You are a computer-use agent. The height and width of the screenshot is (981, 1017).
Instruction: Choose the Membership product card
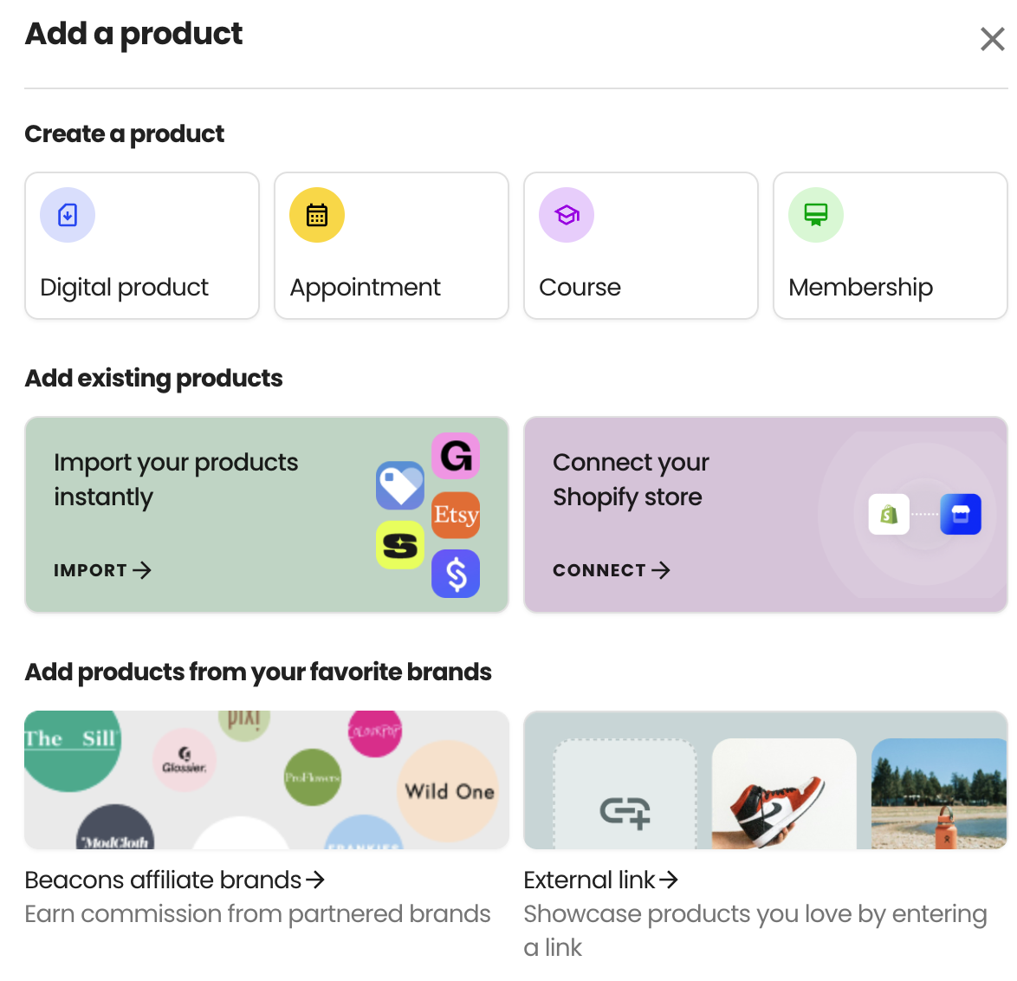click(x=890, y=245)
